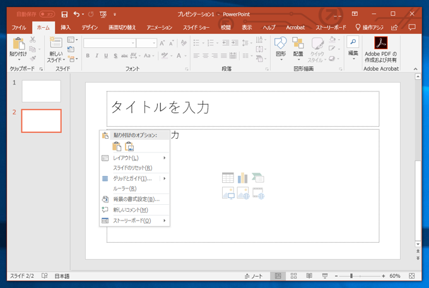Click スライドのリセット menu entry
This screenshot has height=288, width=429.
pyautogui.click(x=132, y=168)
